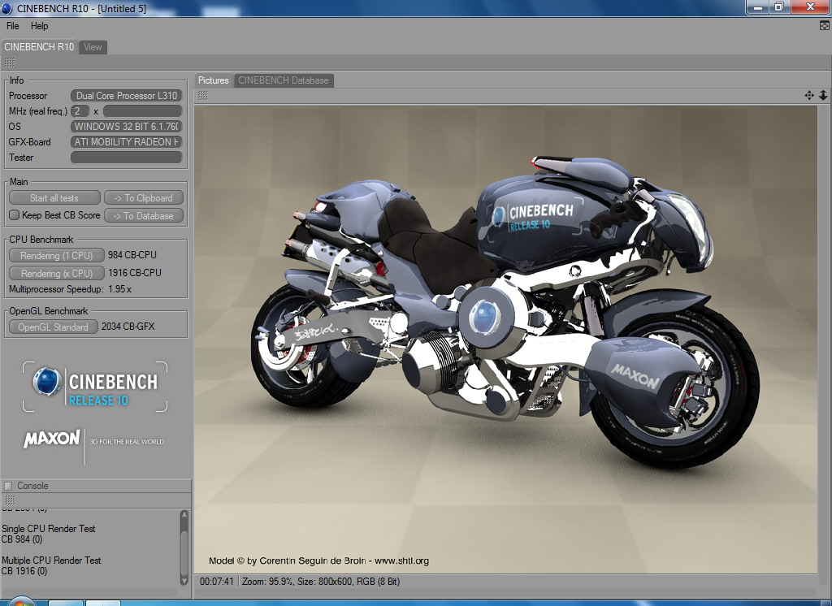The width and height of the screenshot is (832, 606).
Task: Click the rendered motorcycle picture
Action: click(x=505, y=340)
